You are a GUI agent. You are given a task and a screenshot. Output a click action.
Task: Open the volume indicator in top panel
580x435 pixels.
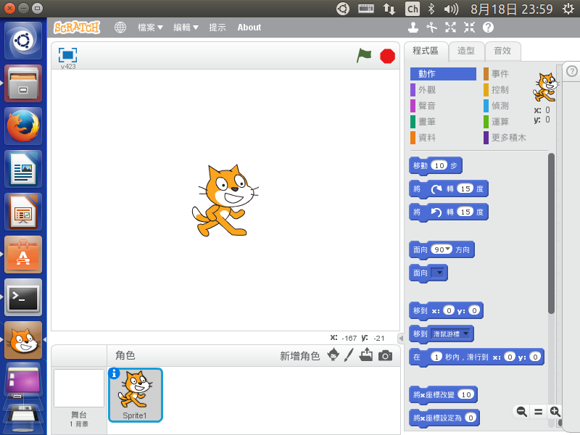pos(451,9)
